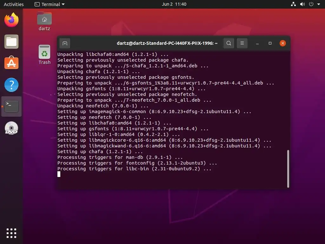Click 'Processing triggers for man-db' line
The height and width of the screenshot is (244, 325).
120,157
